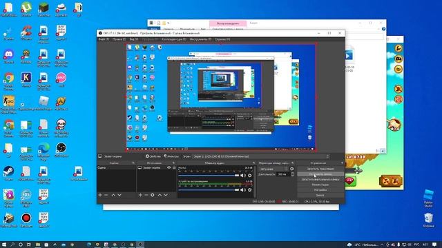
Task: Remove the selected source with the minus icon
Action: 146,195
